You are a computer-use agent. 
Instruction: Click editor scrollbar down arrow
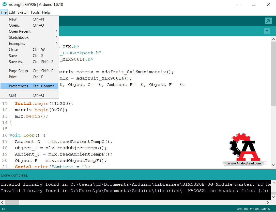point(273,165)
